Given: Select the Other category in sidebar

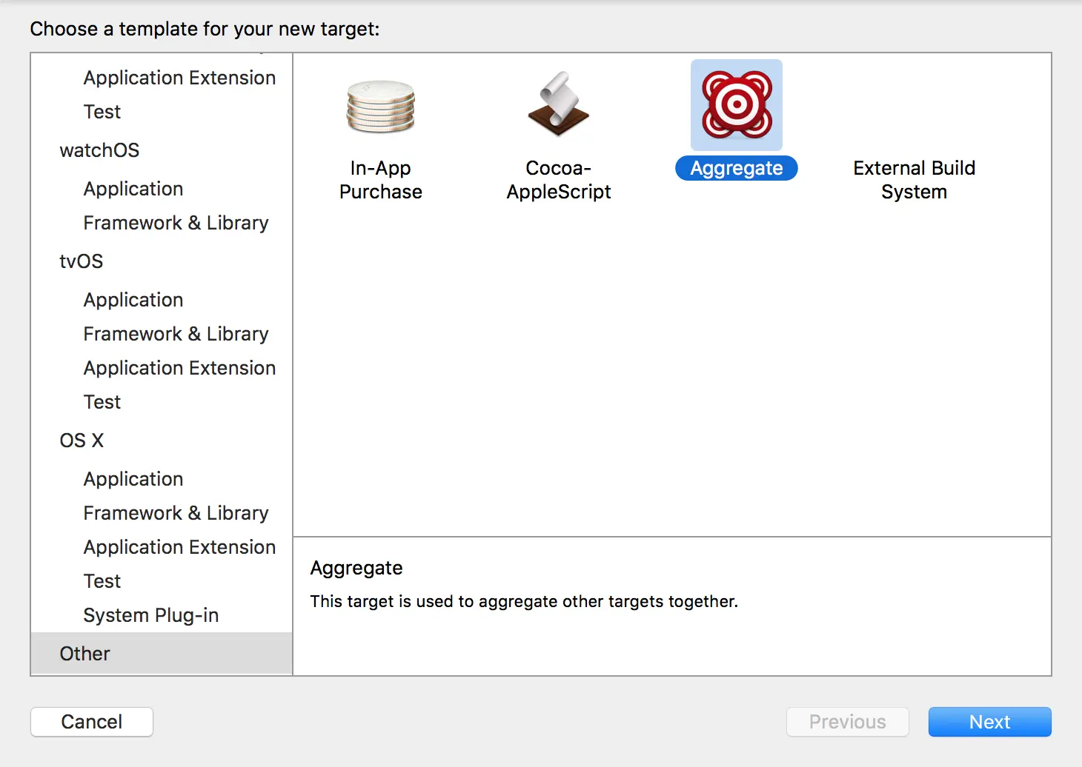Looking at the screenshot, I should point(162,654).
